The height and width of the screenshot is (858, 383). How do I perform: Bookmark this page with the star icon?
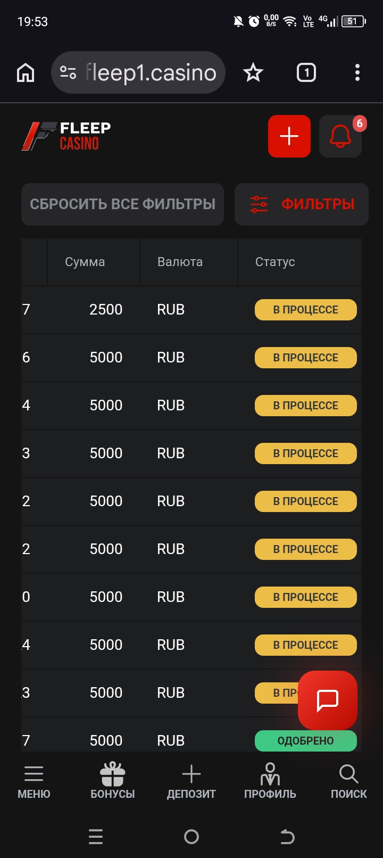pyautogui.click(x=253, y=72)
